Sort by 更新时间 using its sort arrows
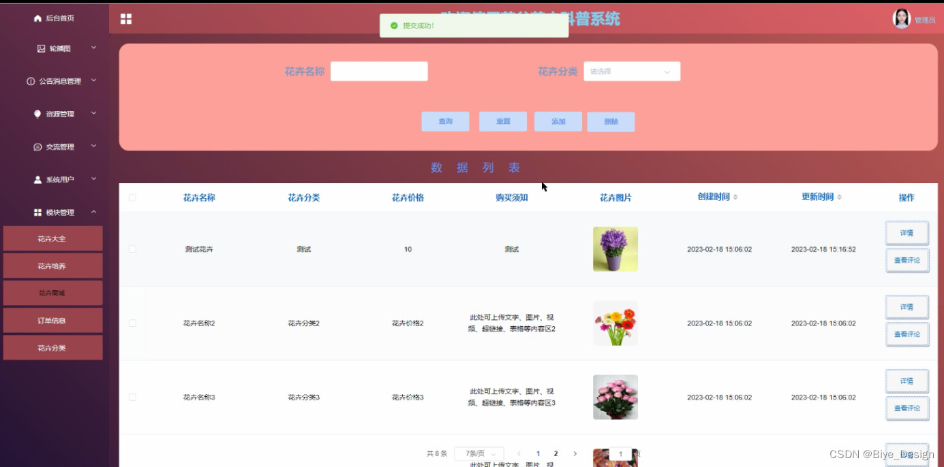 (x=840, y=197)
